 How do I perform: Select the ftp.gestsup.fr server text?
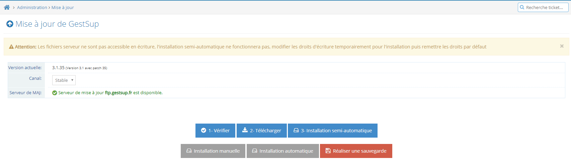(118, 93)
